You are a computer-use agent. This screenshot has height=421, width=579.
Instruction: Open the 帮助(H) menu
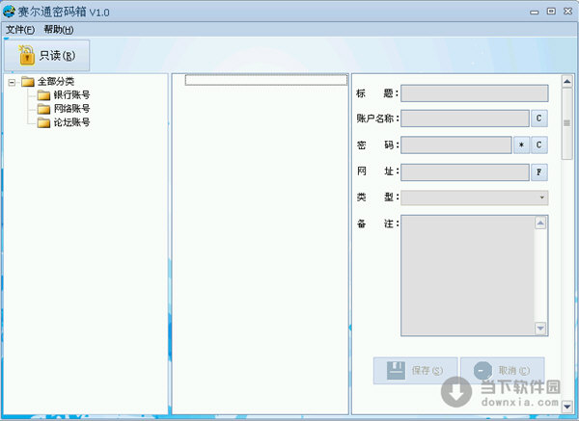point(59,30)
